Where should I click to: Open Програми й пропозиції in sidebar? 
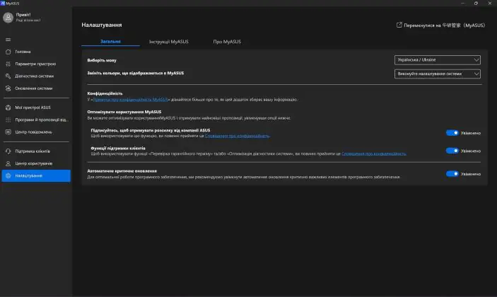pos(36,120)
